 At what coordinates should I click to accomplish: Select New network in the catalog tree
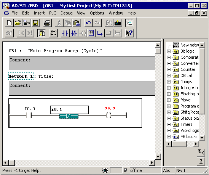click(190, 45)
